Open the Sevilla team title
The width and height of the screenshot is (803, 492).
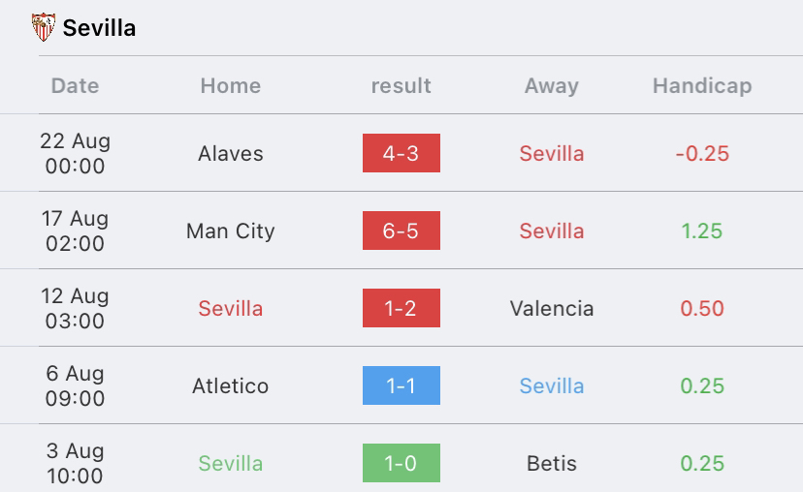point(99,28)
